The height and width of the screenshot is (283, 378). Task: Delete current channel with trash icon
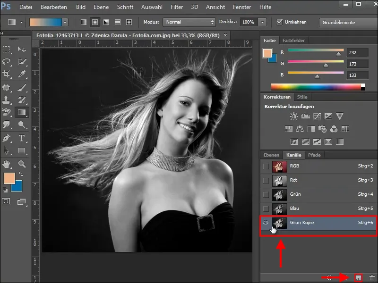pyautogui.click(x=372, y=278)
